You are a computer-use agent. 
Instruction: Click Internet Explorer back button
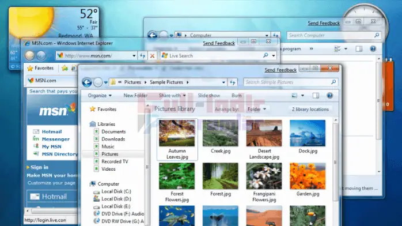[x=29, y=55]
